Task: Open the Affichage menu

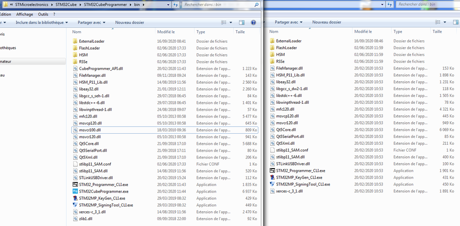Action: coord(25,14)
